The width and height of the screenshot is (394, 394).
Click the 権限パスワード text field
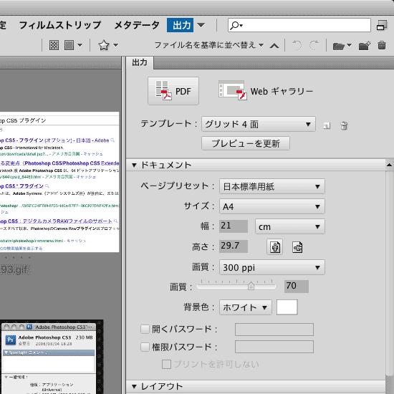tap(274, 347)
